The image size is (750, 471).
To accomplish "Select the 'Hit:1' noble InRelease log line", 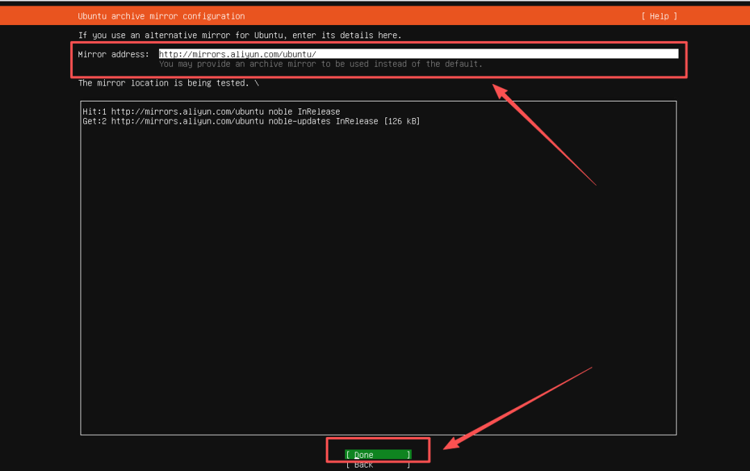I will [x=211, y=111].
